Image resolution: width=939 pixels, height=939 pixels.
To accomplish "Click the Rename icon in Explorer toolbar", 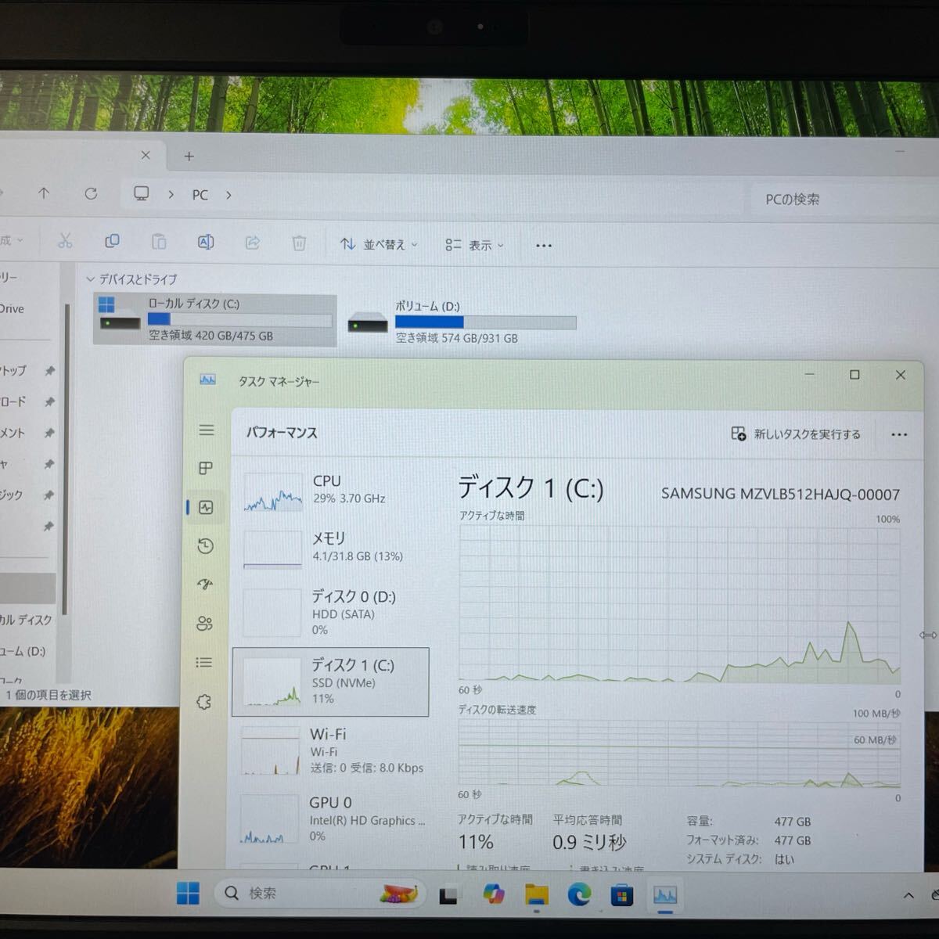I will click(206, 243).
